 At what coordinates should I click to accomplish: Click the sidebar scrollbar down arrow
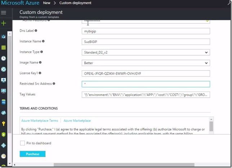pos(10,163)
